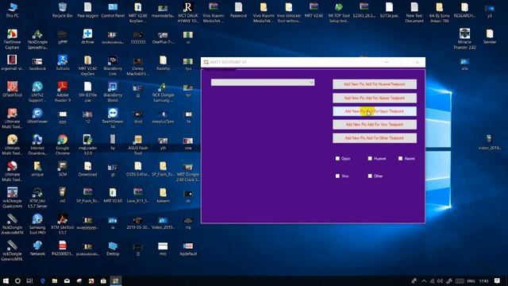This screenshot has height=286, width=508.
Task: Select dr.fone desktop icon
Action: [x=87, y=37]
